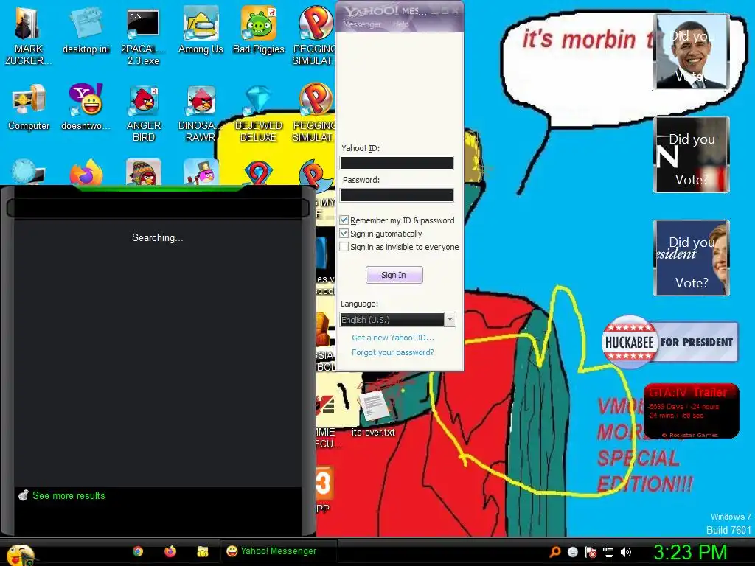Enable Sign in as invisible to everyone

tap(344, 246)
